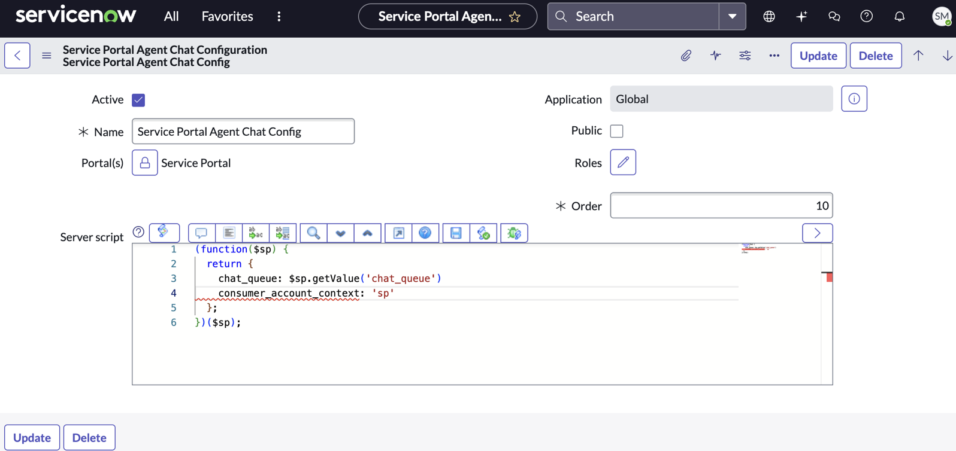Open the more options vertical dots menu
This screenshot has width=956, height=451.
(279, 16)
